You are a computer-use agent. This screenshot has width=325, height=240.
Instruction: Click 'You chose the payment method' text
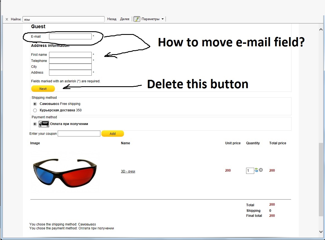point(72,228)
